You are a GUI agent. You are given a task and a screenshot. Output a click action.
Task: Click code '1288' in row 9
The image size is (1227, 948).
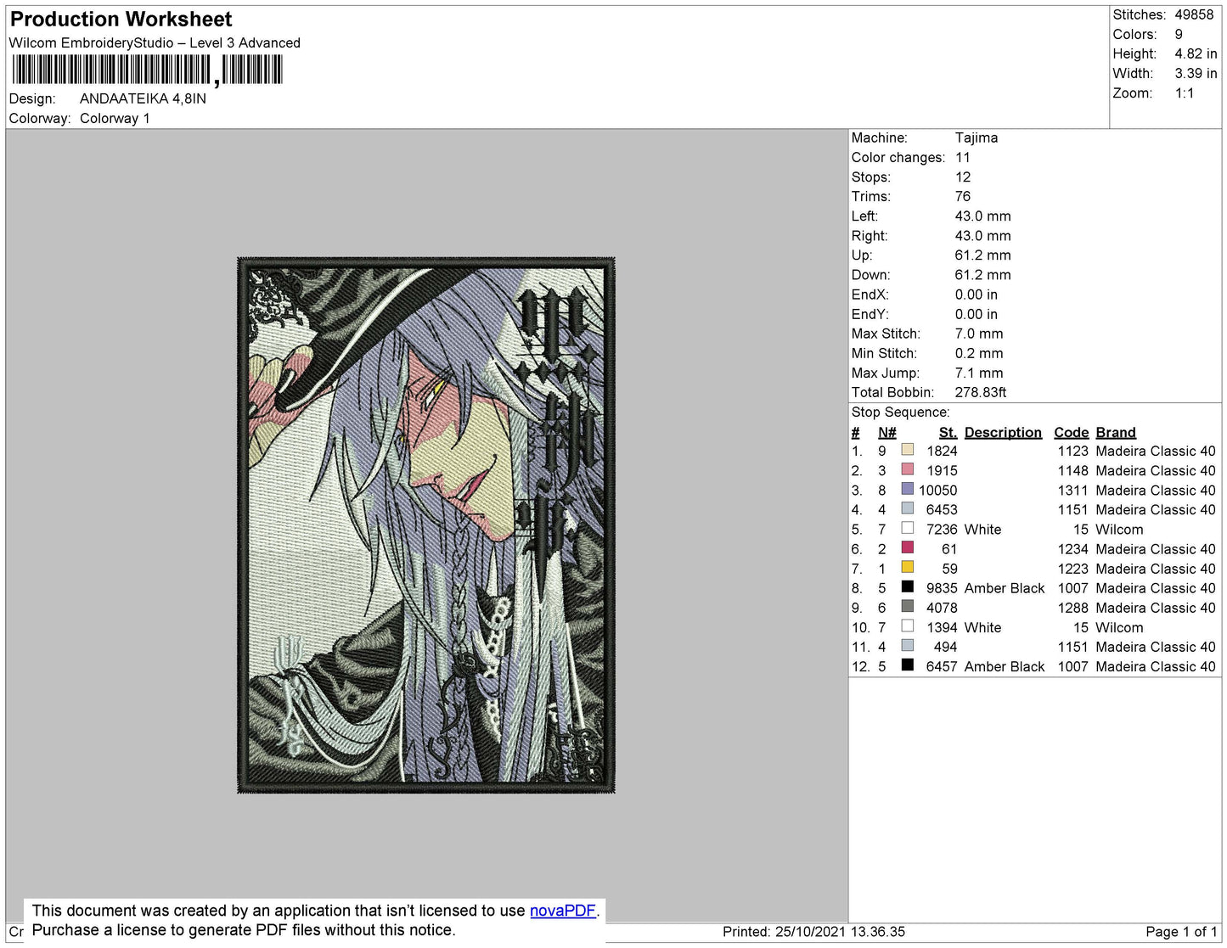(x=1073, y=608)
